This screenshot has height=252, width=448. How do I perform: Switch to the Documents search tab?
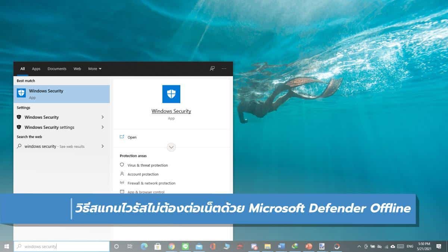click(57, 69)
